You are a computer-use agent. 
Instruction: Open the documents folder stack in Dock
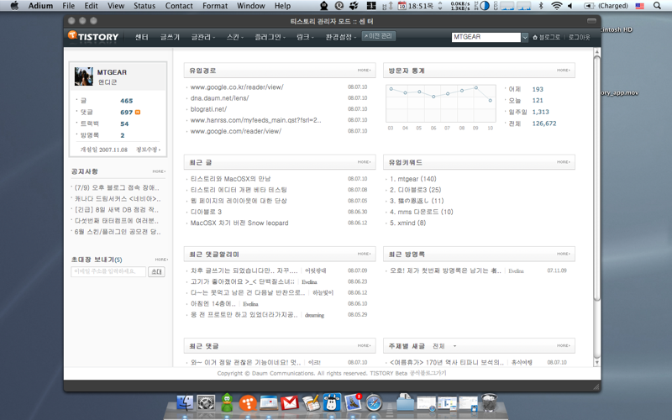coord(405,403)
